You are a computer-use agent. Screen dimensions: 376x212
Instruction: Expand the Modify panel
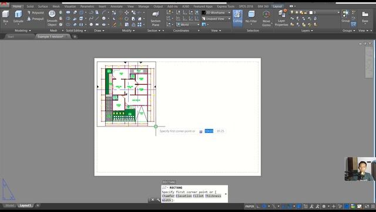point(128,31)
